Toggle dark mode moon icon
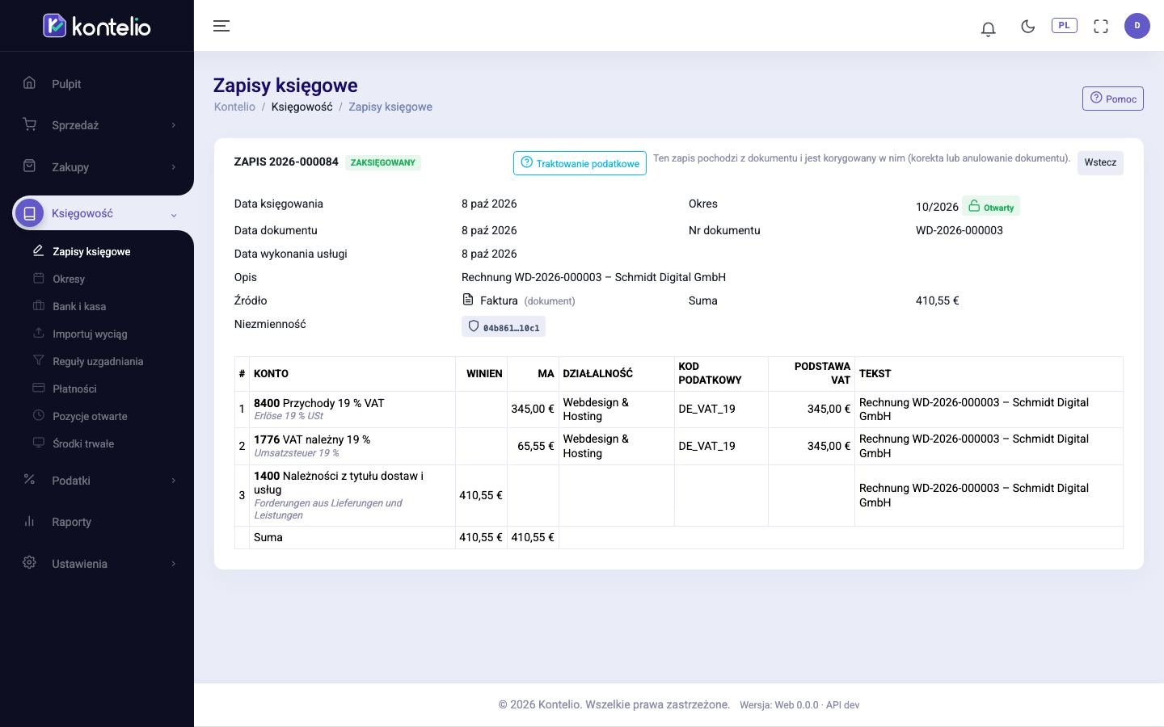The image size is (1164, 727). (1028, 27)
